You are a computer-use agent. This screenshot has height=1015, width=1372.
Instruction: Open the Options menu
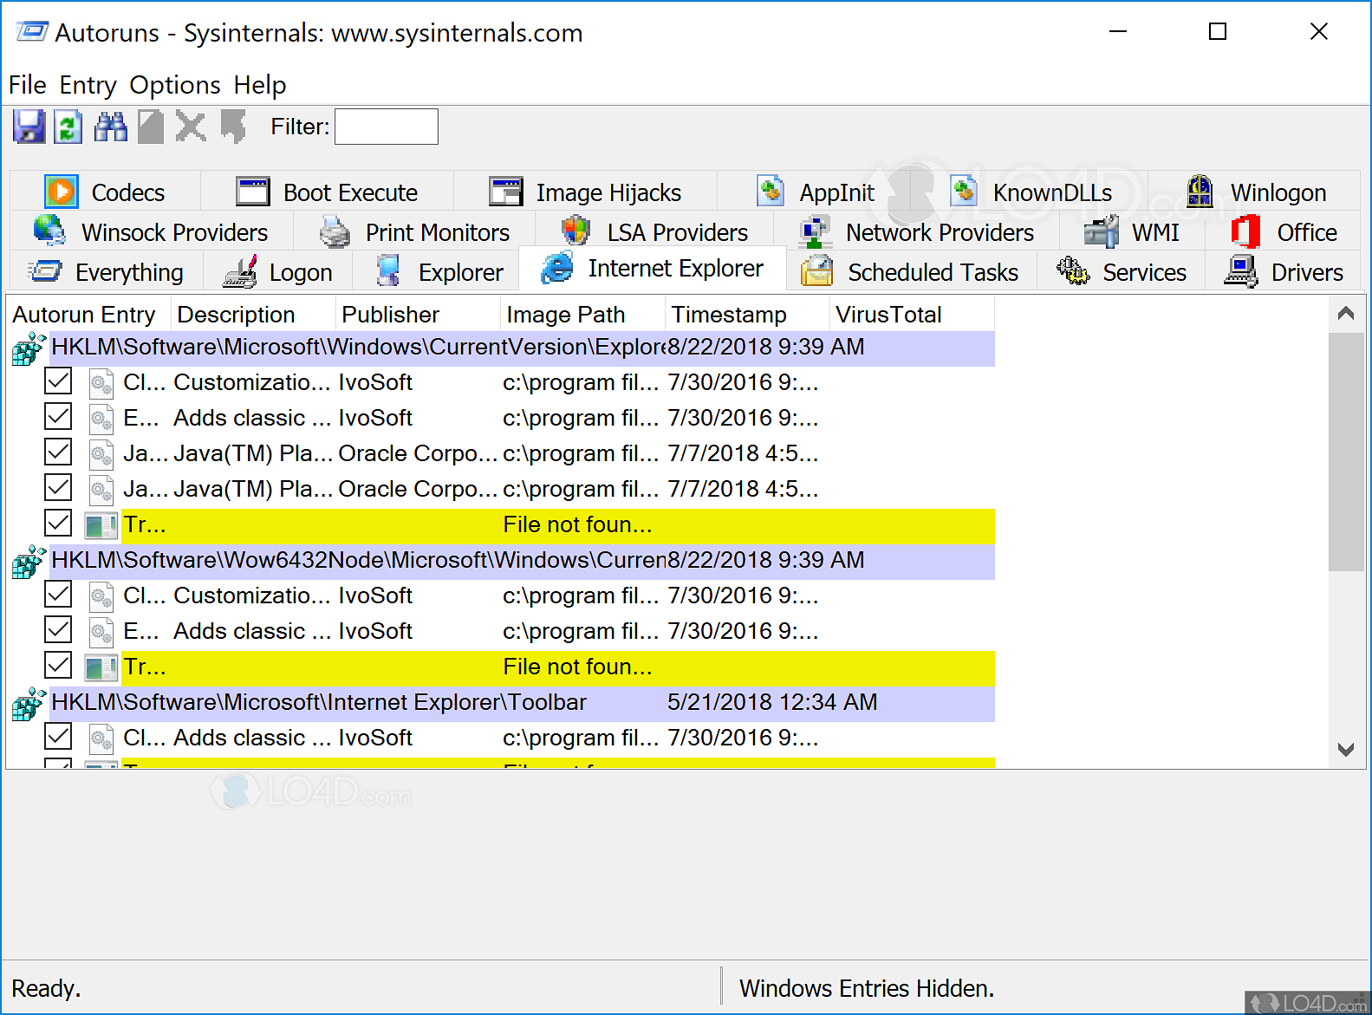175,85
